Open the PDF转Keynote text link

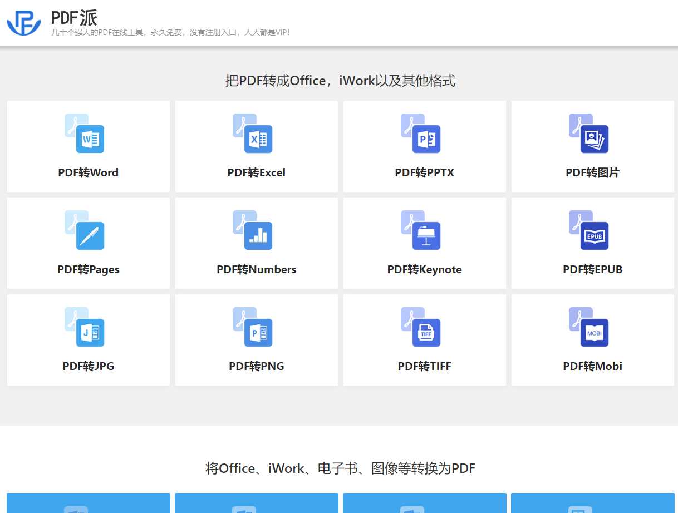coord(425,269)
